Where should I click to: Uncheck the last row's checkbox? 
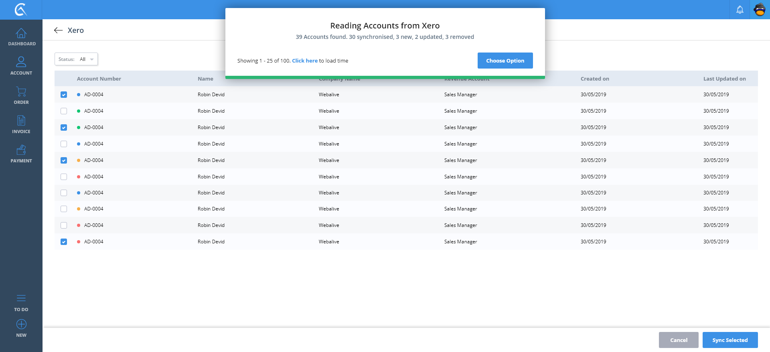64,242
